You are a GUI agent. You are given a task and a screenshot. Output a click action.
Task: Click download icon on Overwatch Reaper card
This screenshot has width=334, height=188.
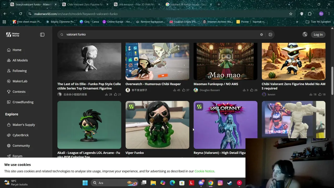pos(175,90)
